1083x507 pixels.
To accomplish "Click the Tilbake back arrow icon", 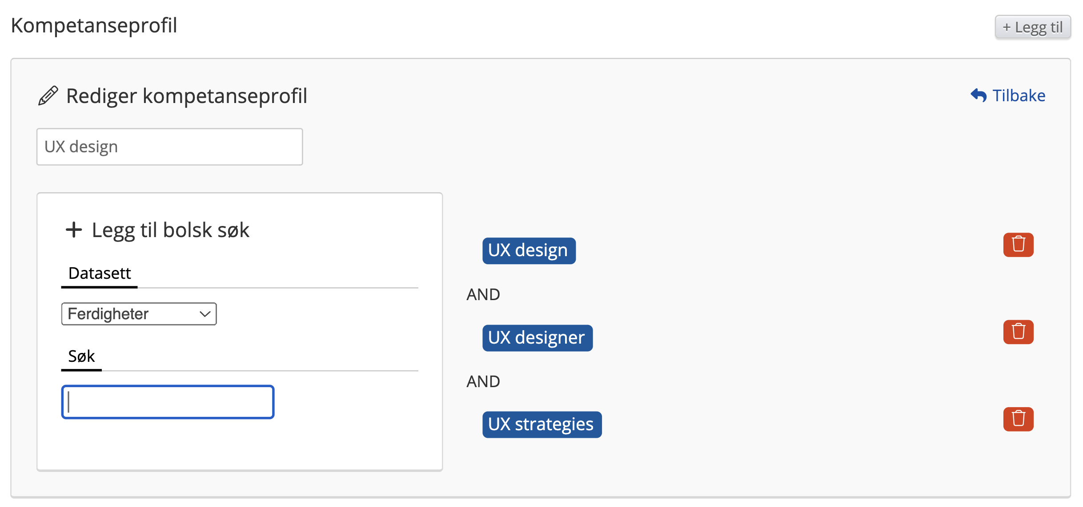I will click(979, 95).
